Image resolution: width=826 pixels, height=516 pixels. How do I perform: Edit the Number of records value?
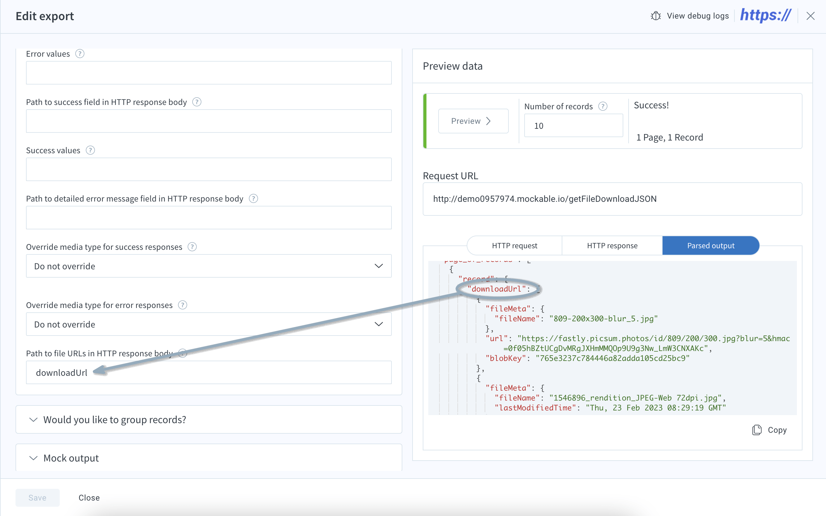573,126
